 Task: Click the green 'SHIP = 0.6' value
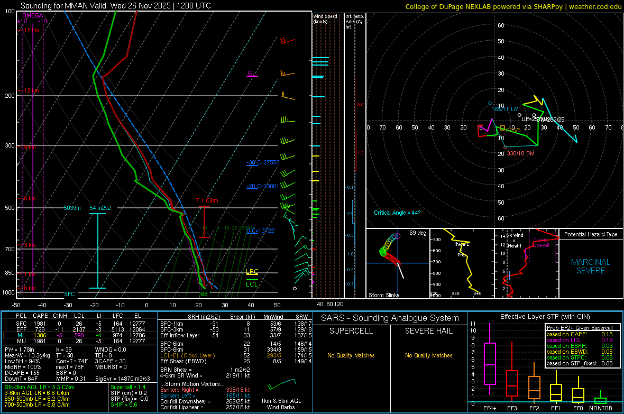click(x=124, y=404)
